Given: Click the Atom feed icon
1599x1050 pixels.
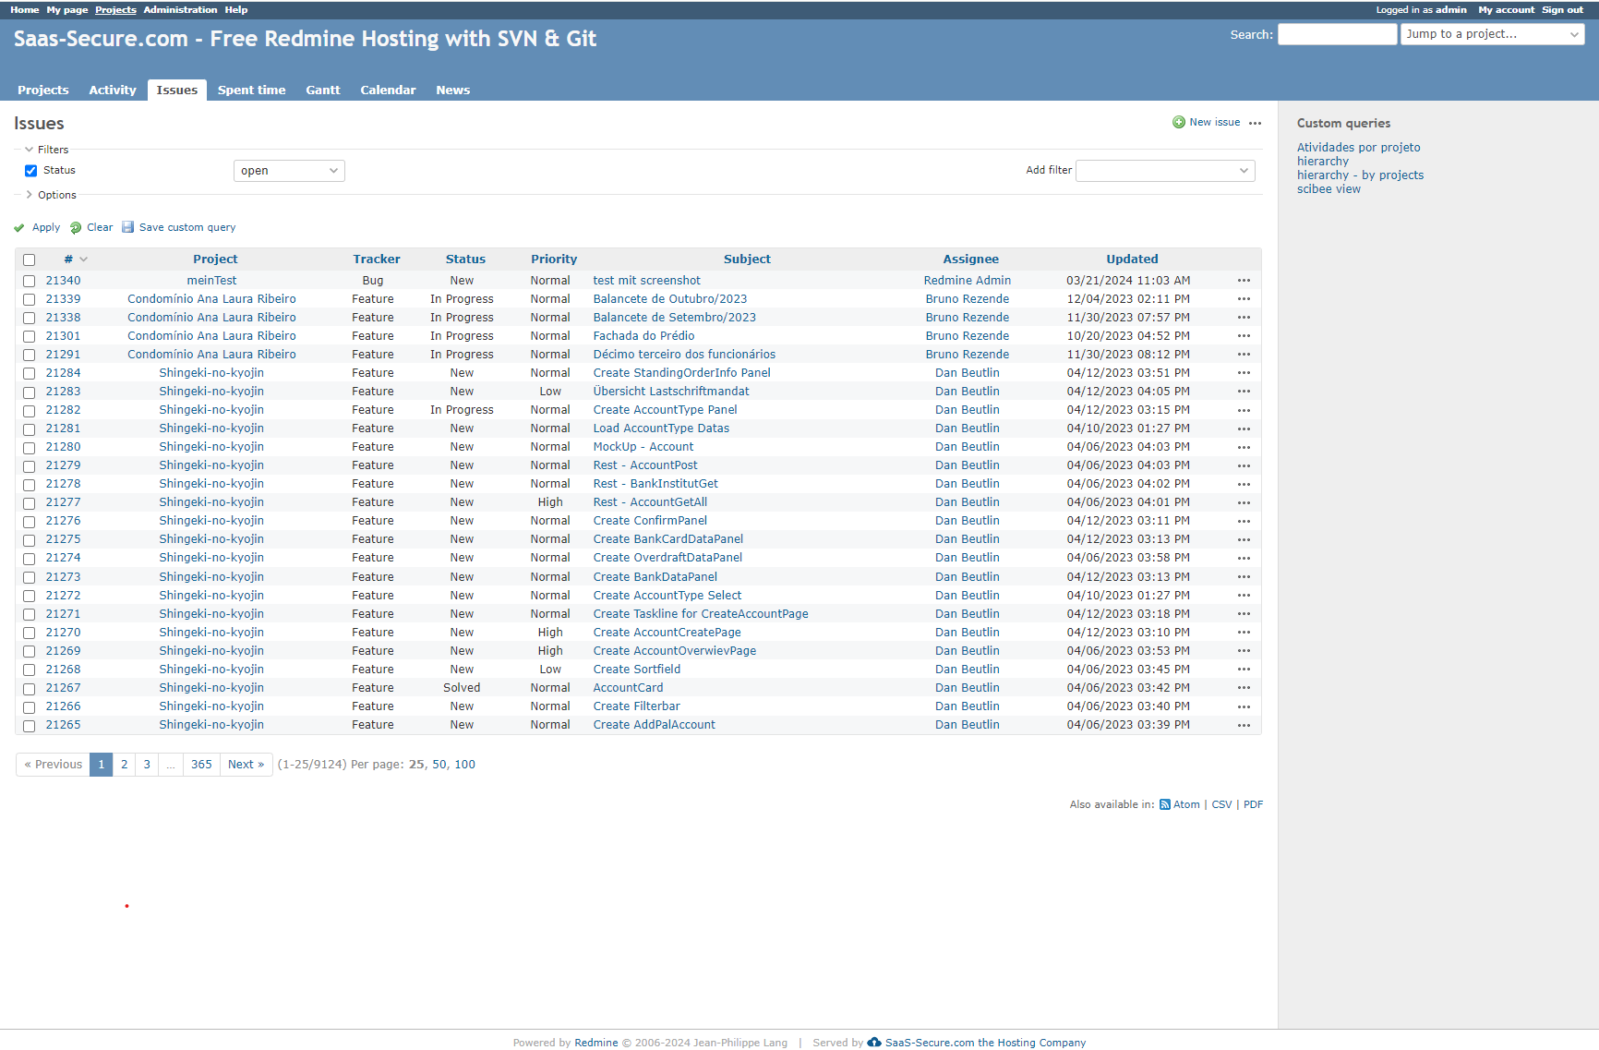Looking at the screenshot, I should (x=1165, y=805).
